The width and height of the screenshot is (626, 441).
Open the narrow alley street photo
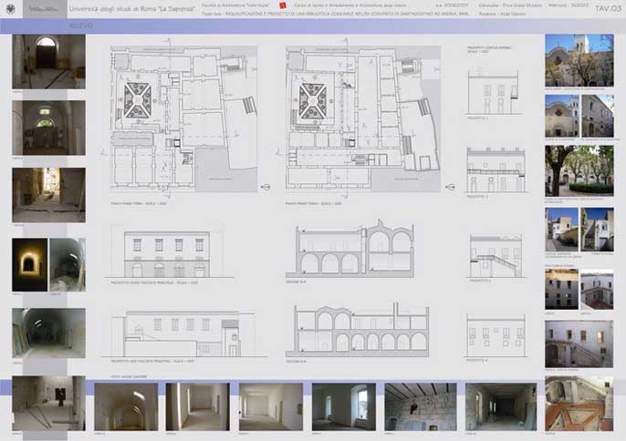[x=561, y=230]
